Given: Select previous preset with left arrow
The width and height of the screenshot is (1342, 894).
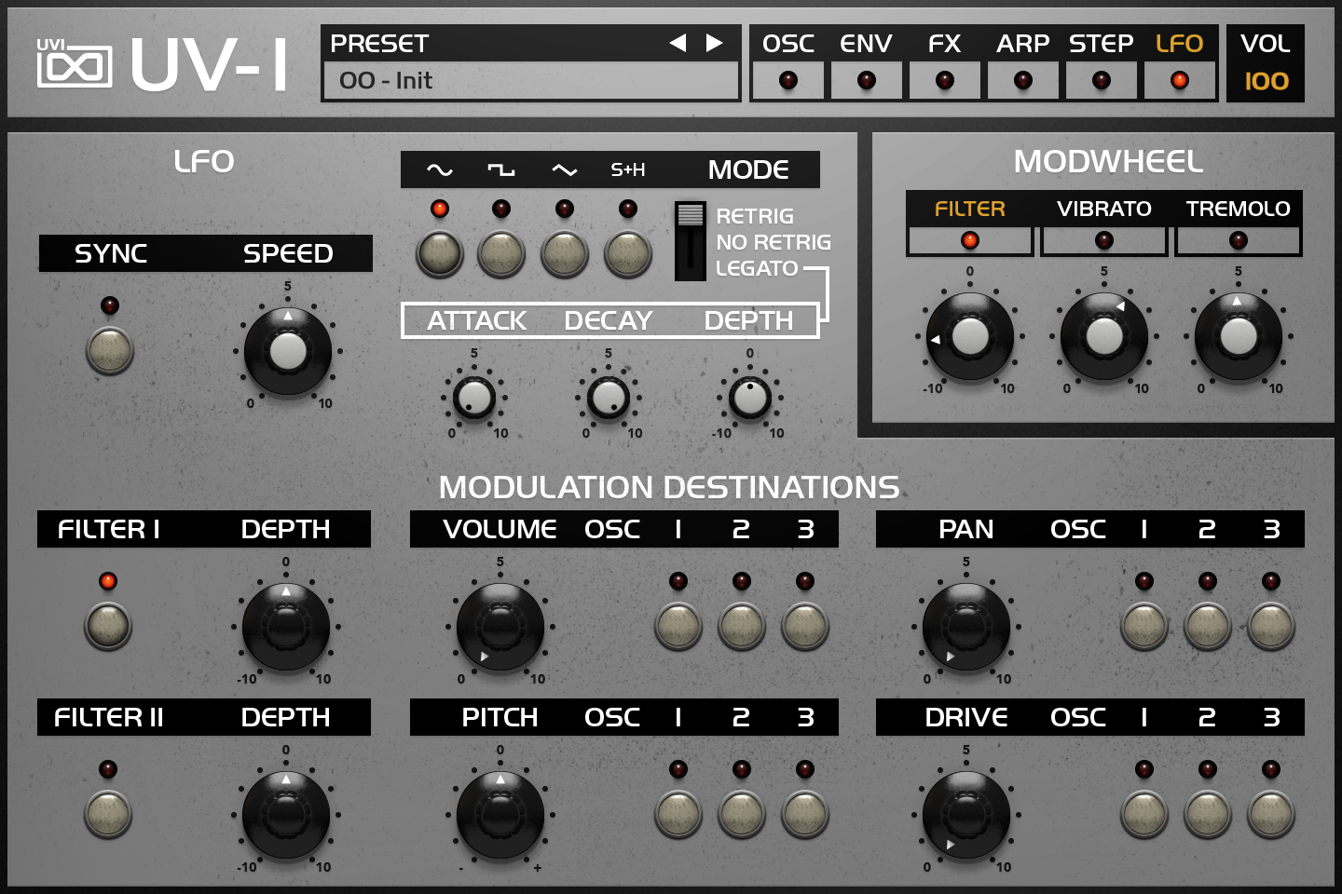Looking at the screenshot, I should click(x=678, y=43).
